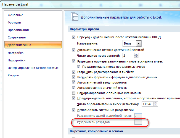This screenshot has height=138, width=180.
Task: Toggle Автозавершение значений ячеек checkbox
Action: [x=73, y=88]
